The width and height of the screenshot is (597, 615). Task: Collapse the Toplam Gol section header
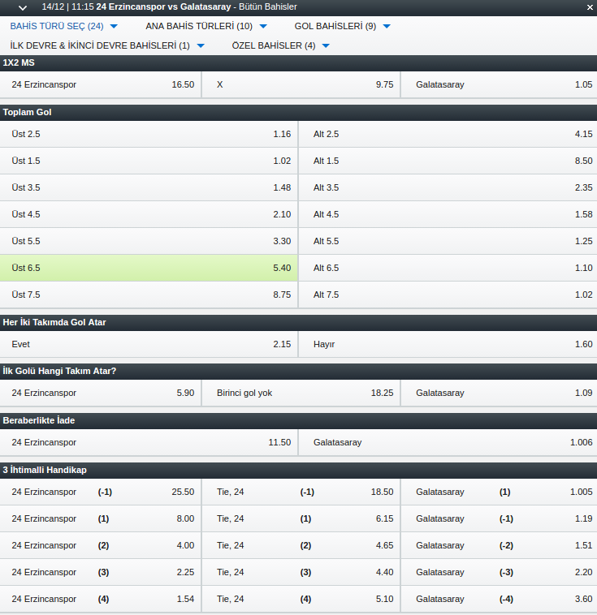(299, 112)
